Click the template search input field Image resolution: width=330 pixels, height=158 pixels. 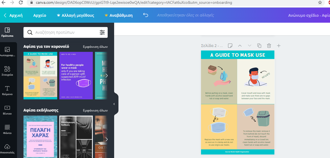click(x=65, y=32)
